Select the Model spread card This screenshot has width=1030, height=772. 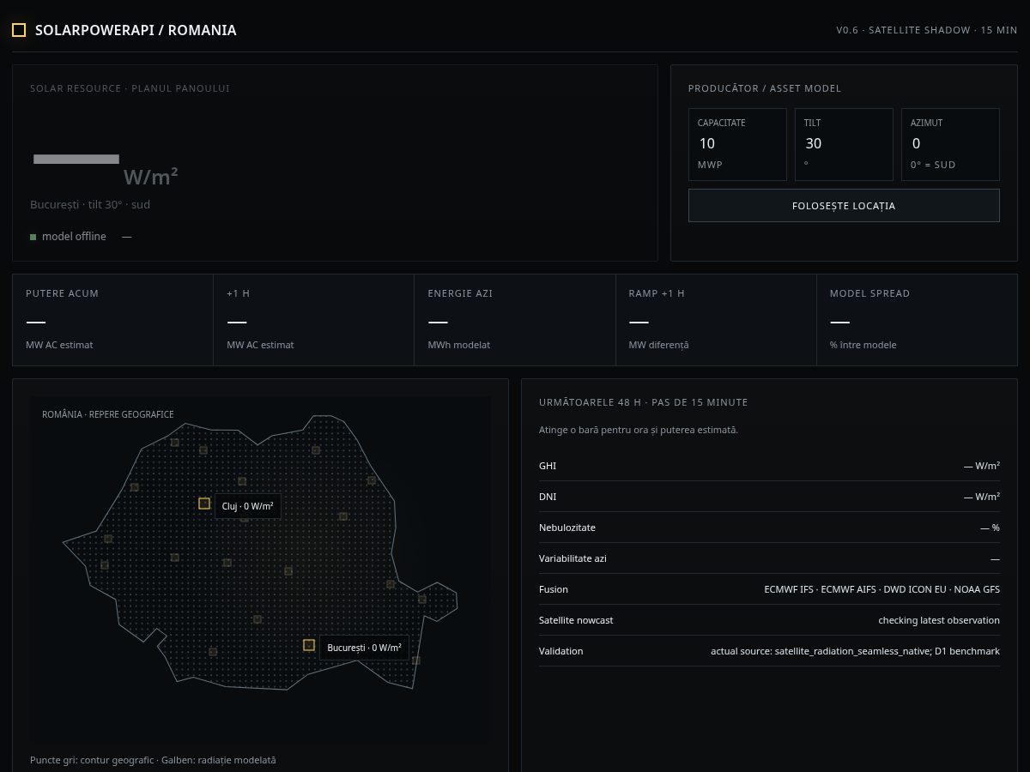click(x=917, y=320)
